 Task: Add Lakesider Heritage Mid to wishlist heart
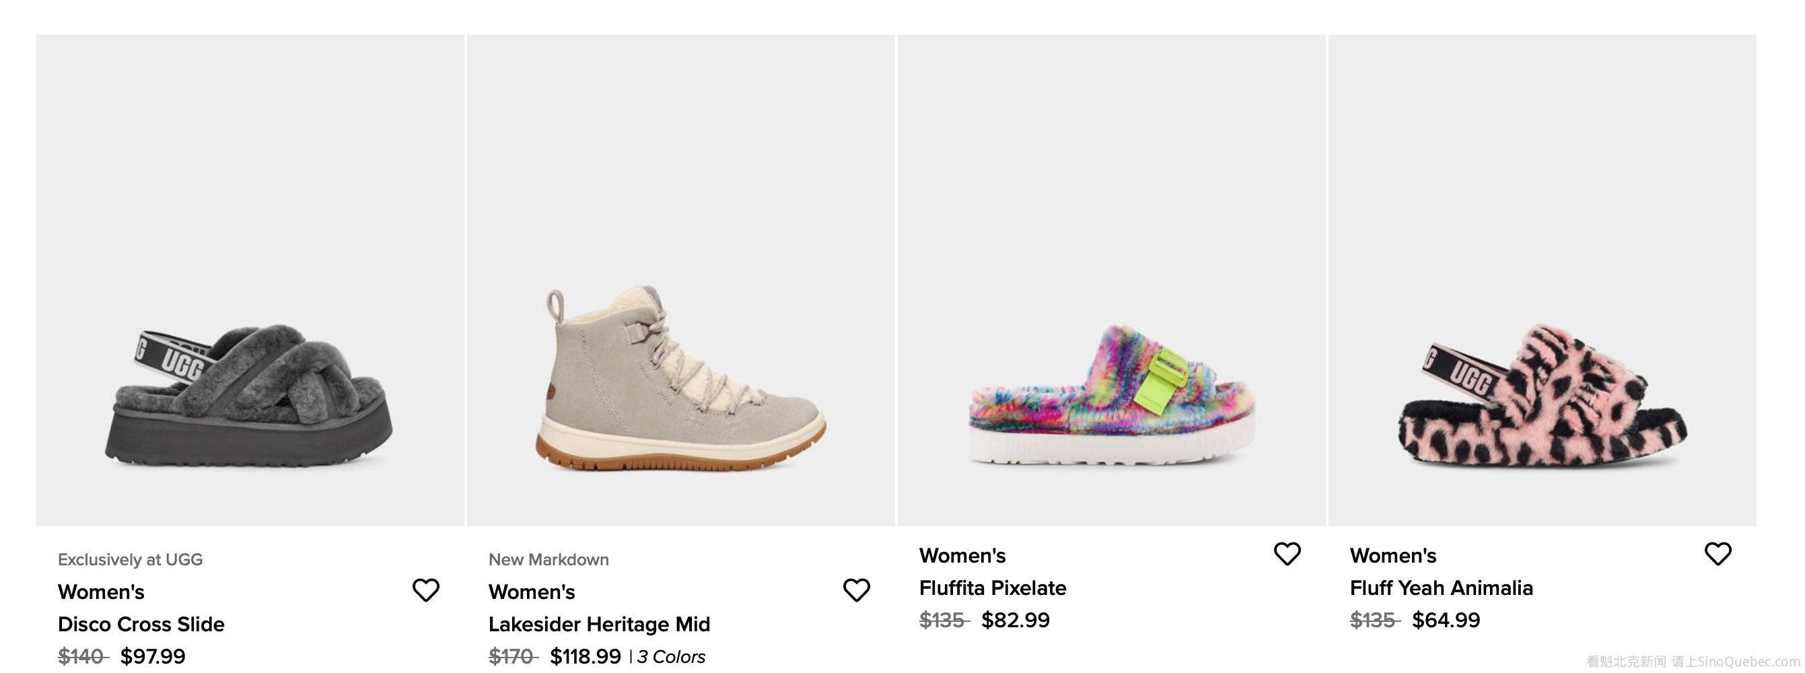click(856, 590)
